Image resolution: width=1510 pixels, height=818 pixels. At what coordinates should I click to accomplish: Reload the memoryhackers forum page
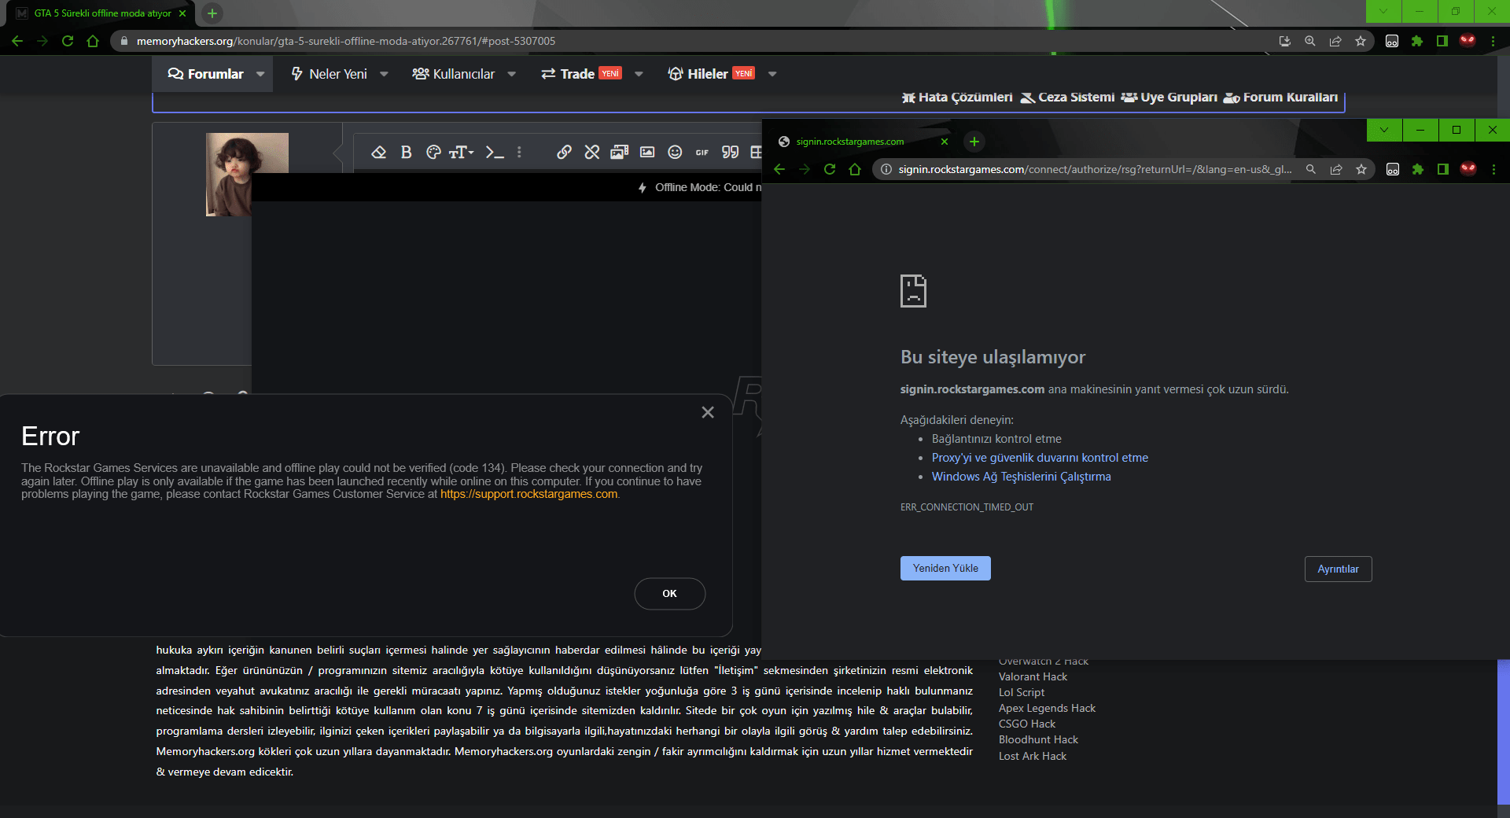pos(68,41)
